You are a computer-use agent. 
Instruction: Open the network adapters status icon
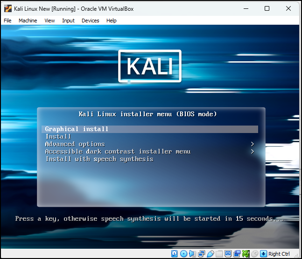202,253
